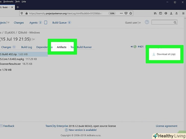Click the TeamCity help question mark icon

(x=147, y=22)
